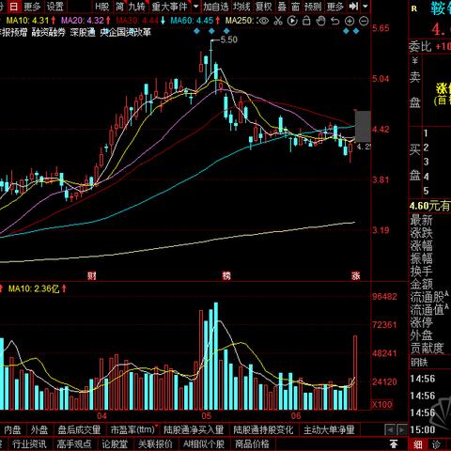
Task: Switch to the 陆股通净买入量 tab
Action: click(194, 429)
